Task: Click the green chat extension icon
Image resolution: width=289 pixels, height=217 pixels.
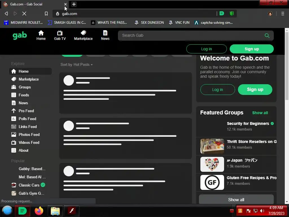Action: [x=222, y=14]
